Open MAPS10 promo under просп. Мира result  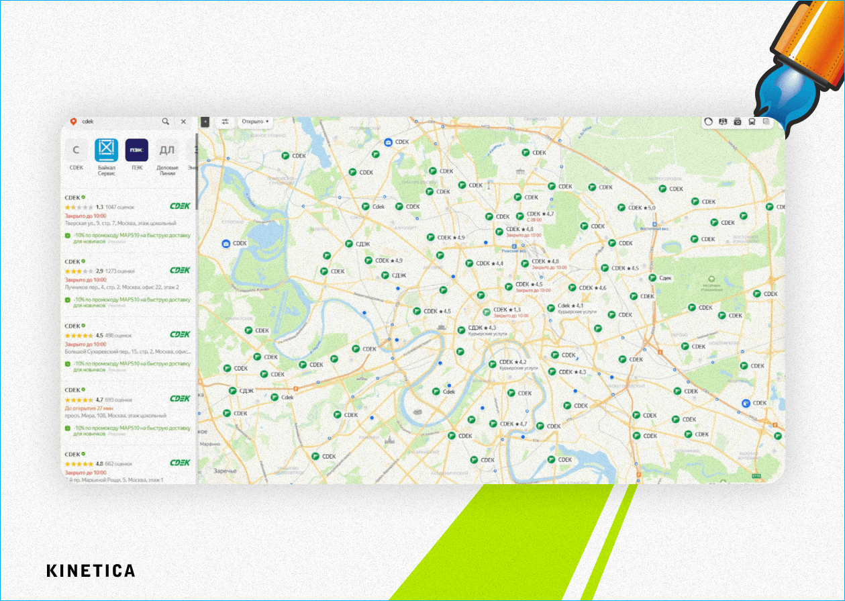pyautogui.click(x=128, y=430)
